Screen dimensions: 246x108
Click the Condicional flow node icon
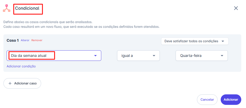7,8
